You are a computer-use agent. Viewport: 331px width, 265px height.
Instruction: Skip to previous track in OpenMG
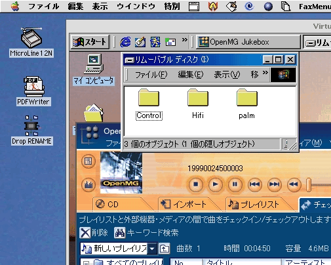coord(255,184)
